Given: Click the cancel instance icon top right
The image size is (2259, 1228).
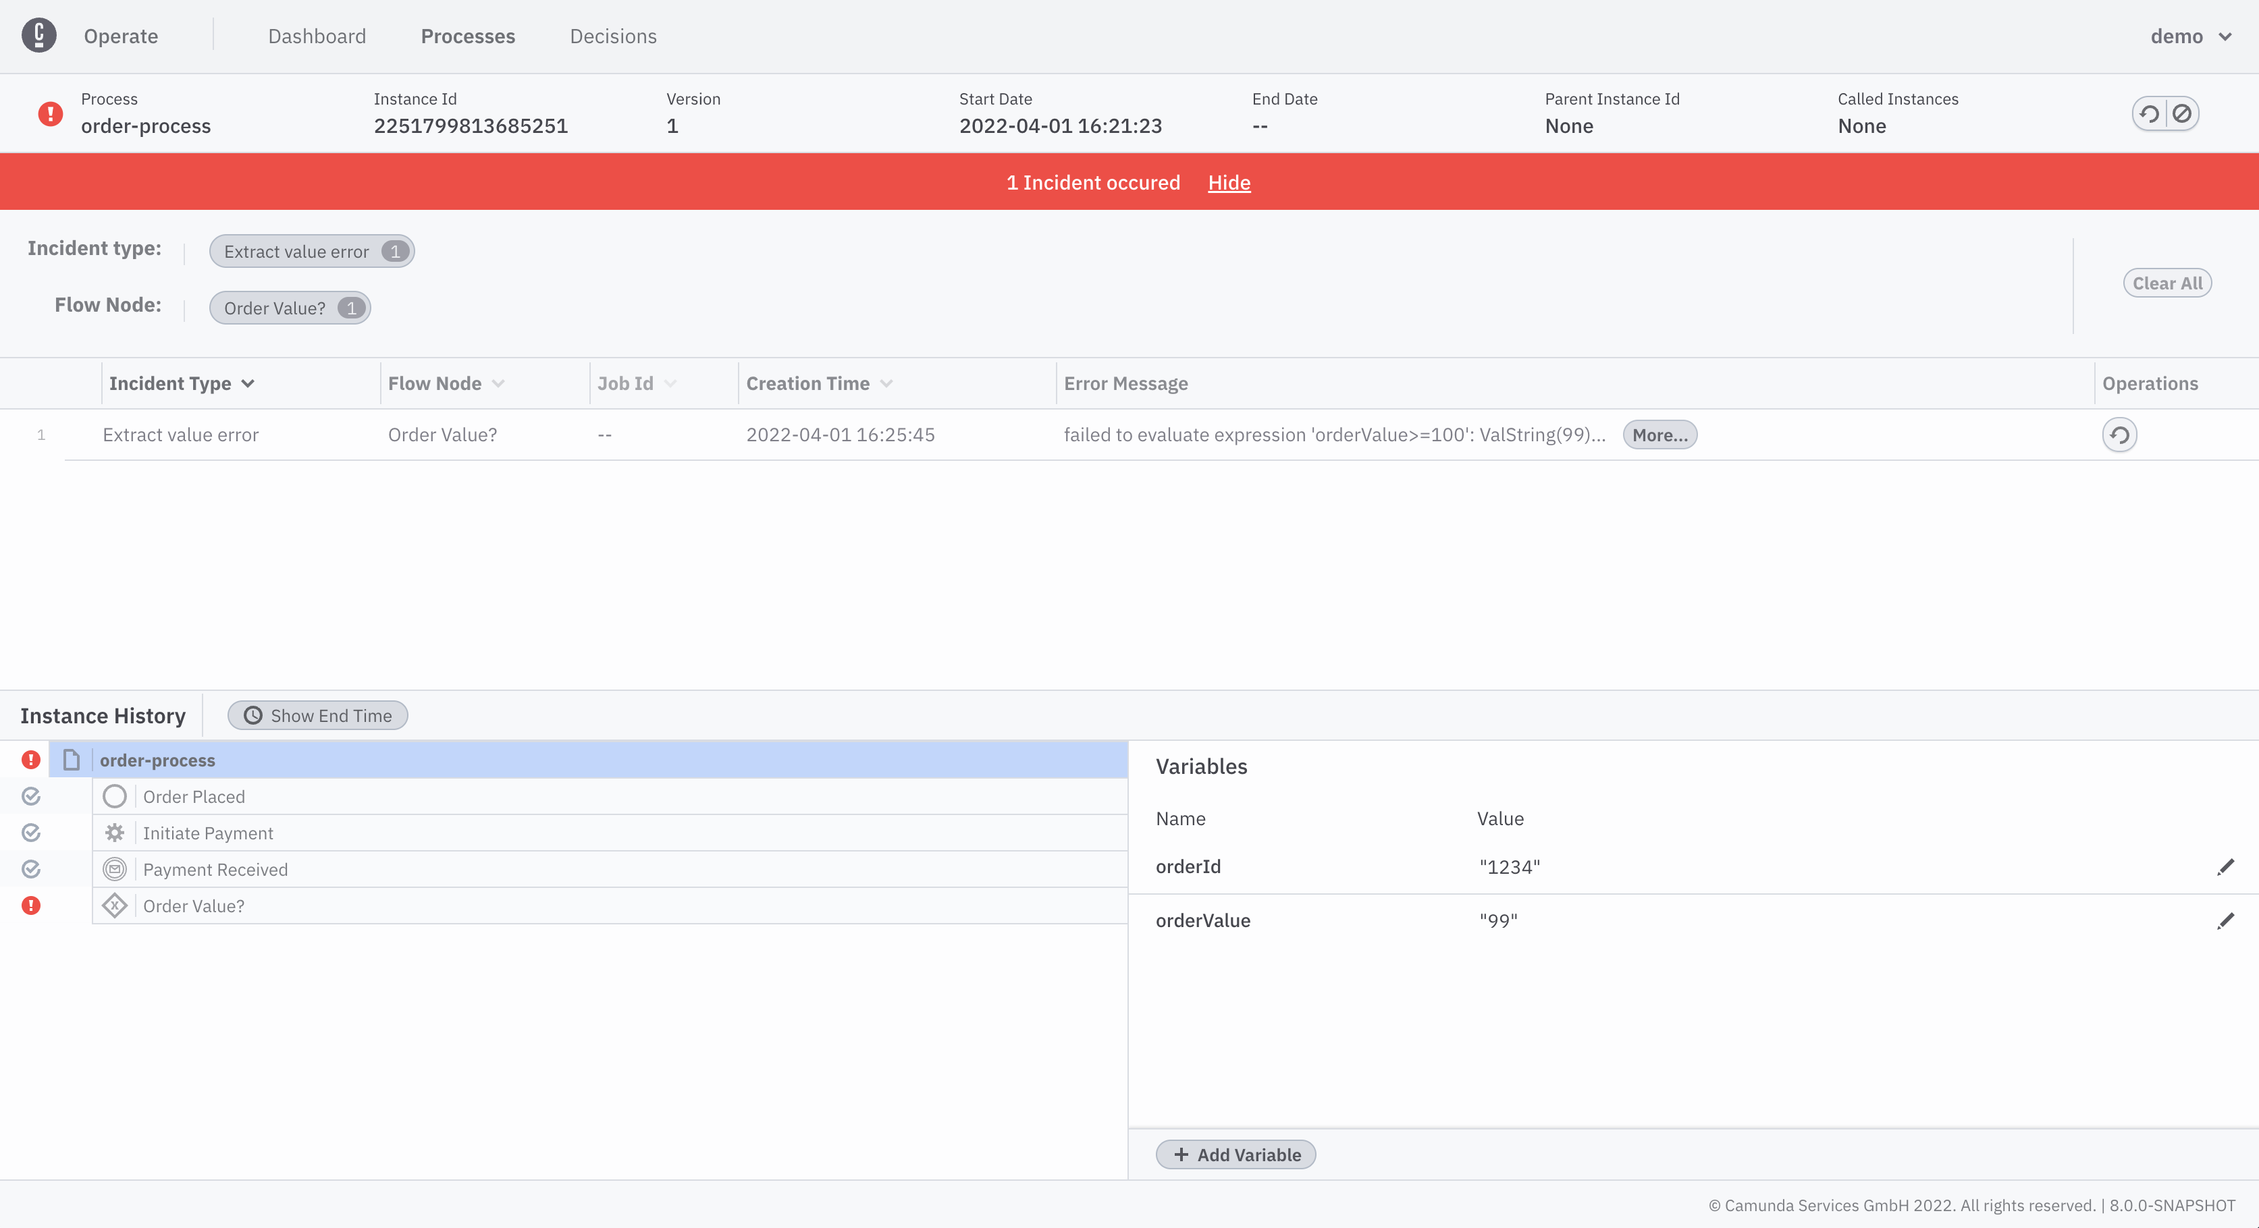Looking at the screenshot, I should tap(2182, 113).
